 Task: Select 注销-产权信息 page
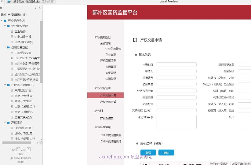coord(24,133)
